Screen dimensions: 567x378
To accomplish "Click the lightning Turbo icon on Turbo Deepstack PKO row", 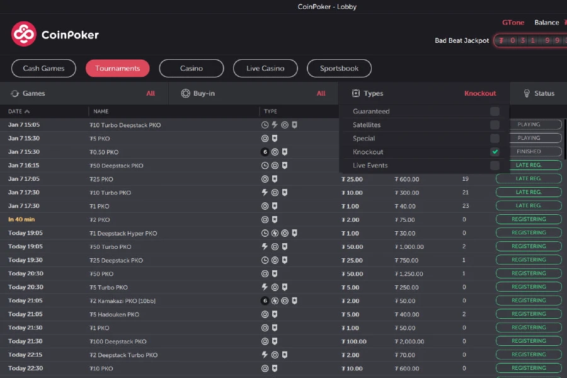I will pyautogui.click(x=274, y=125).
